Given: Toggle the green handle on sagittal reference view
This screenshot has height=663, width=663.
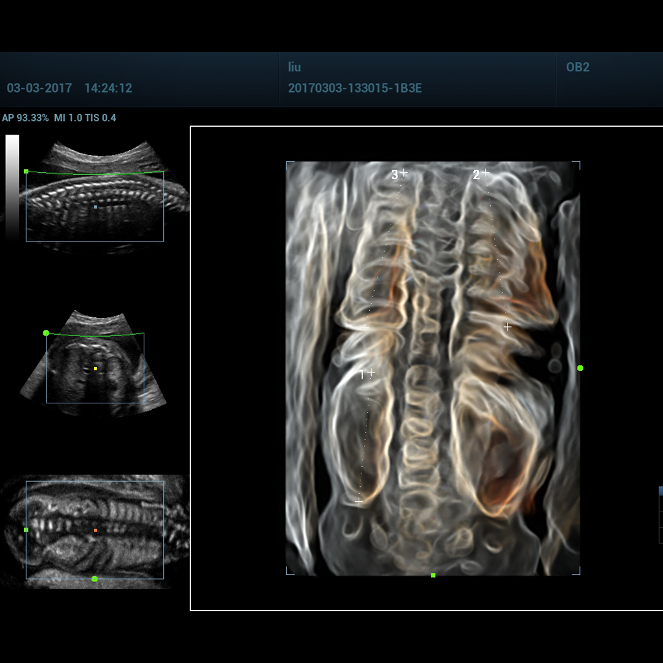Looking at the screenshot, I should [x=27, y=170].
